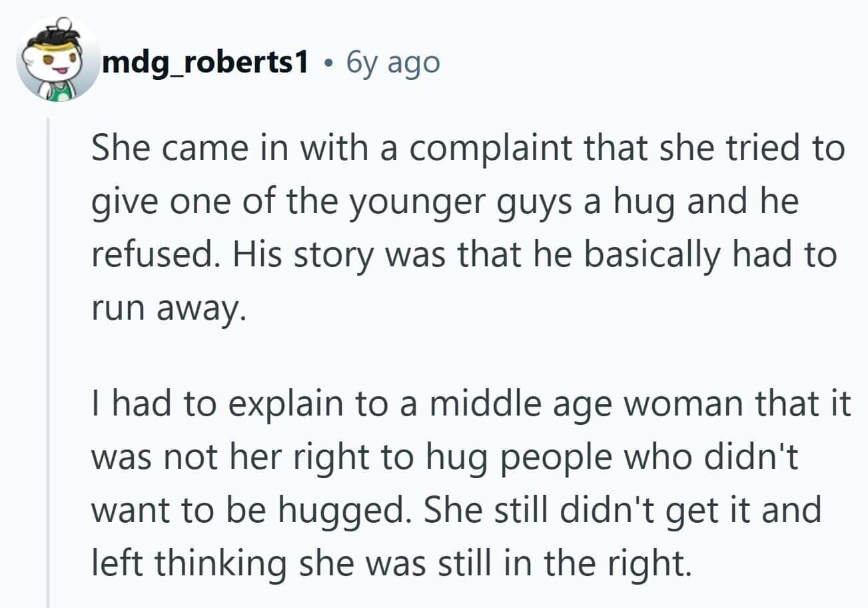Click the line starting 'She came in with'

pos(468,149)
